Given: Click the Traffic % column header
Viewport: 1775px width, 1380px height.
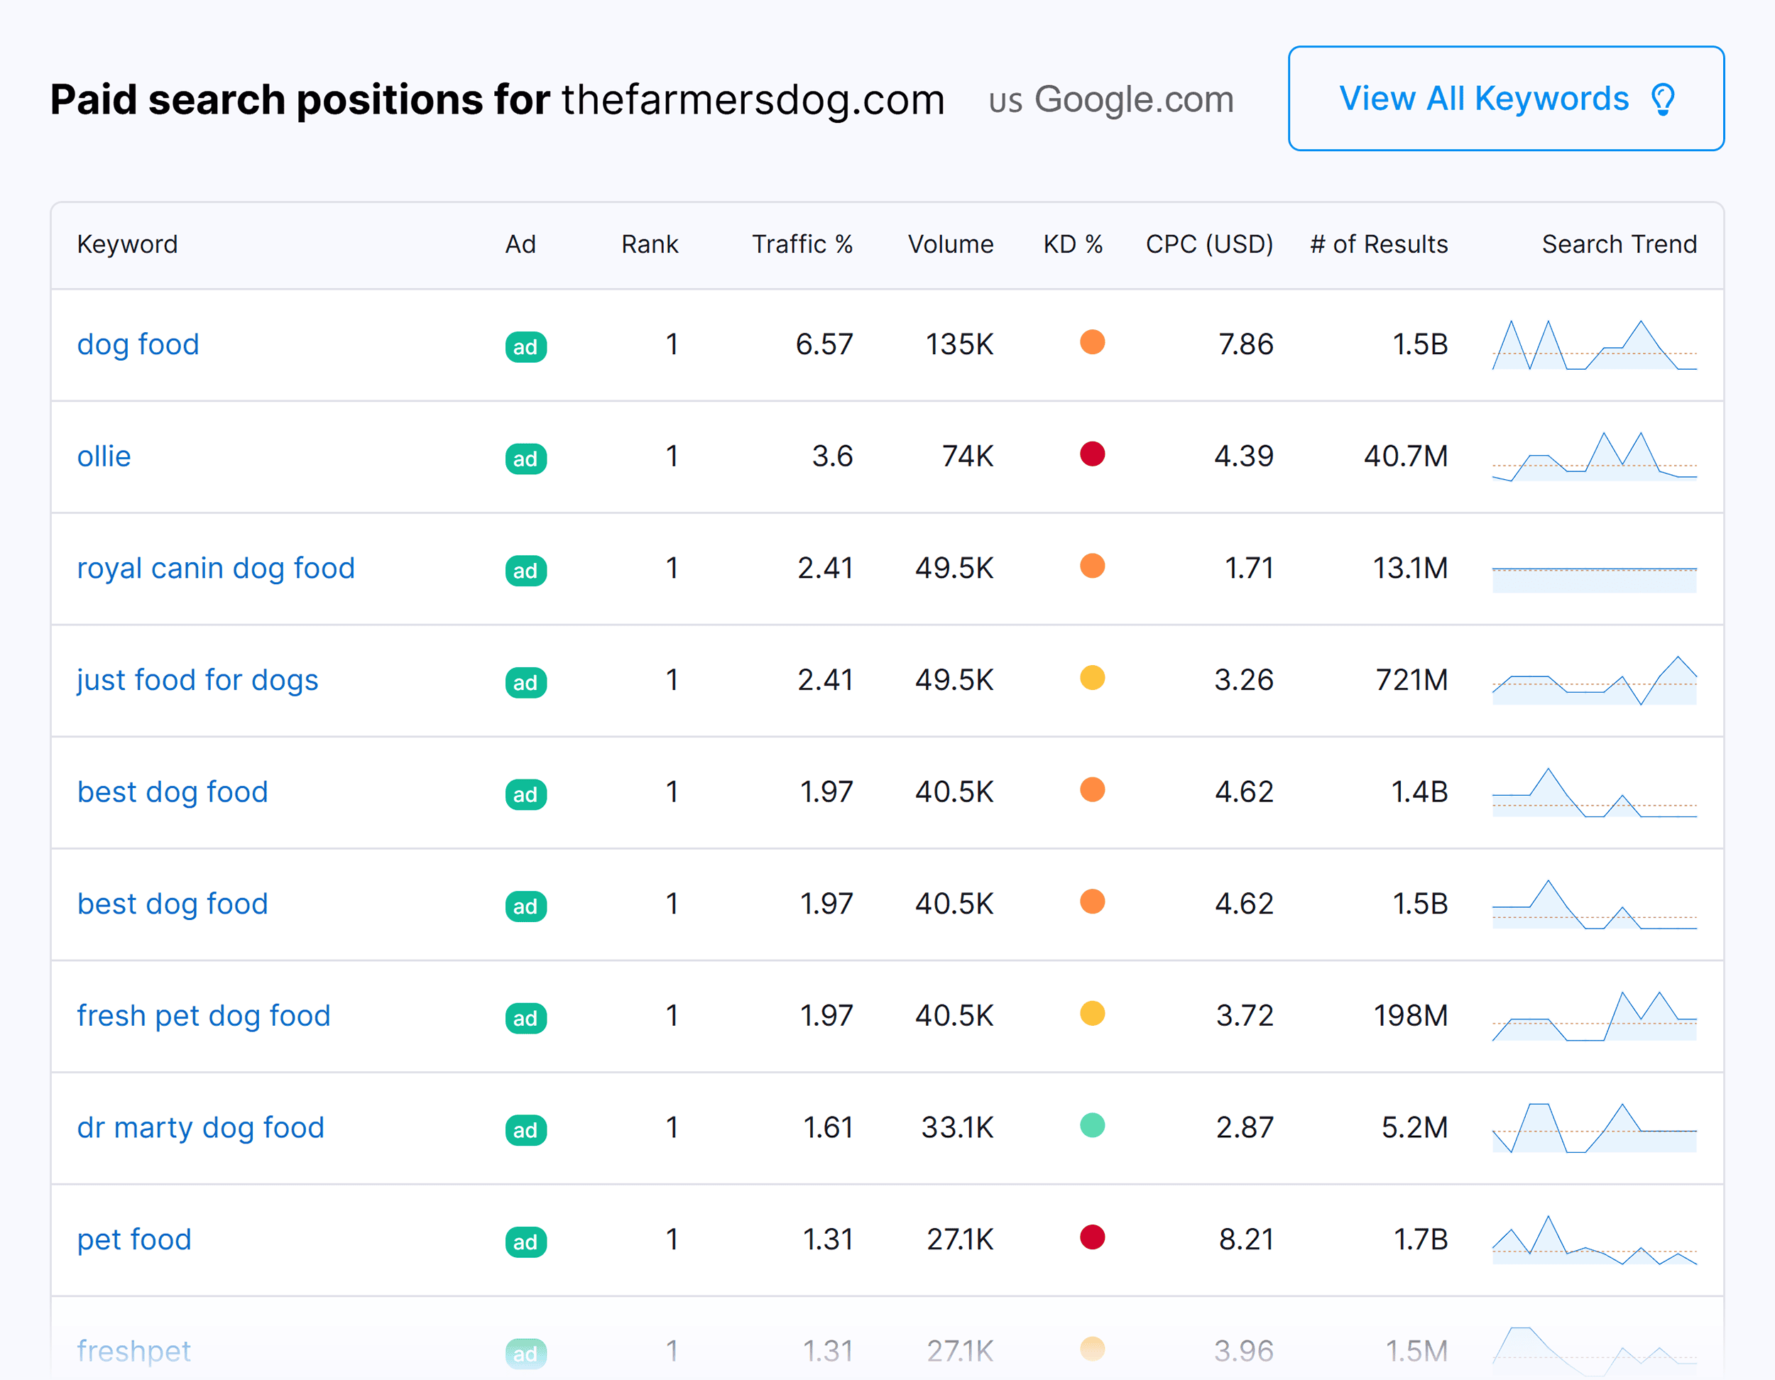Looking at the screenshot, I should click(803, 245).
